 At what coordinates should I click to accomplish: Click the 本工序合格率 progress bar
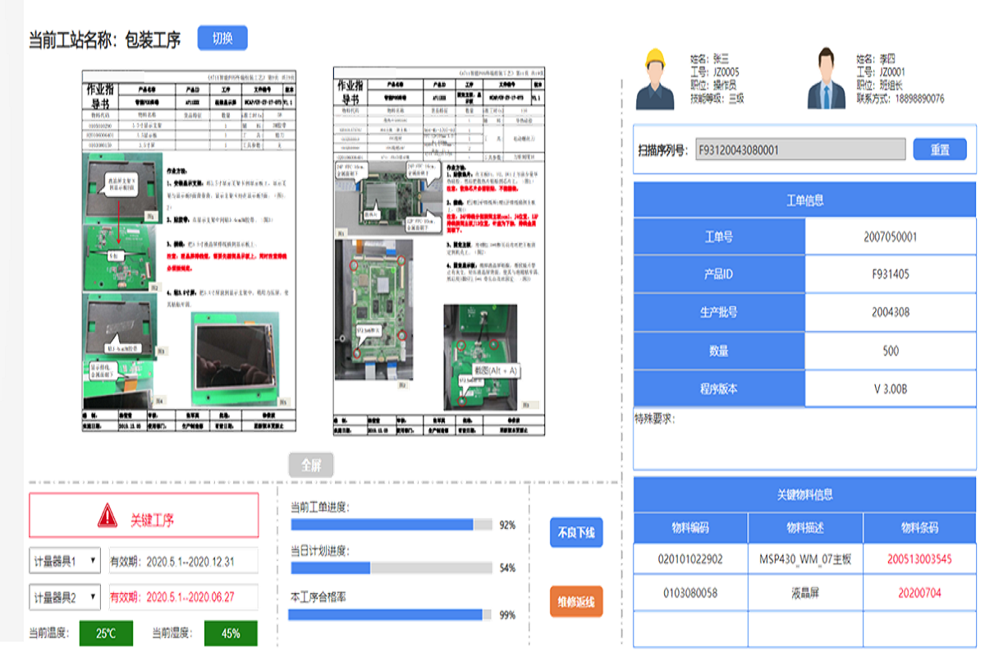392,614
